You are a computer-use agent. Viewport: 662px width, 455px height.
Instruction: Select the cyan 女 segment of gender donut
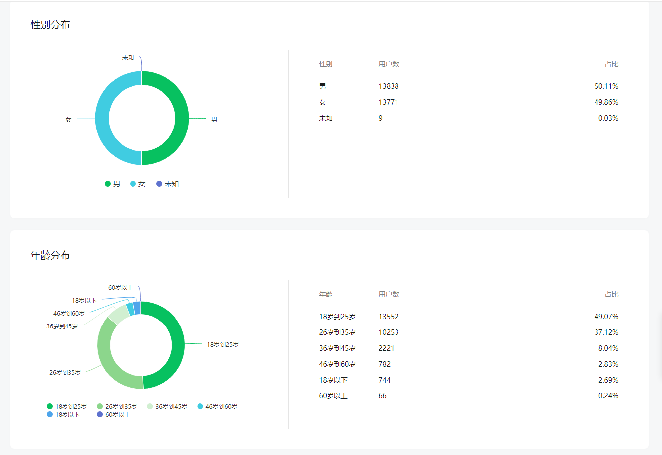click(102, 118)
